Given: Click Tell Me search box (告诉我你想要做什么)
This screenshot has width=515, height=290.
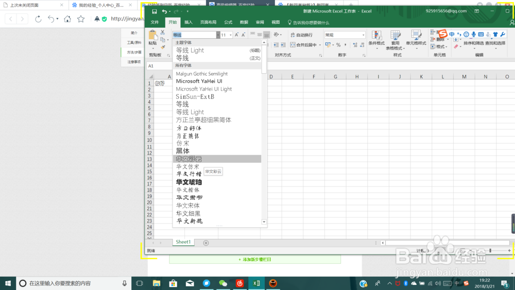Looking at the screenshot, I should [x=308, y=23].
